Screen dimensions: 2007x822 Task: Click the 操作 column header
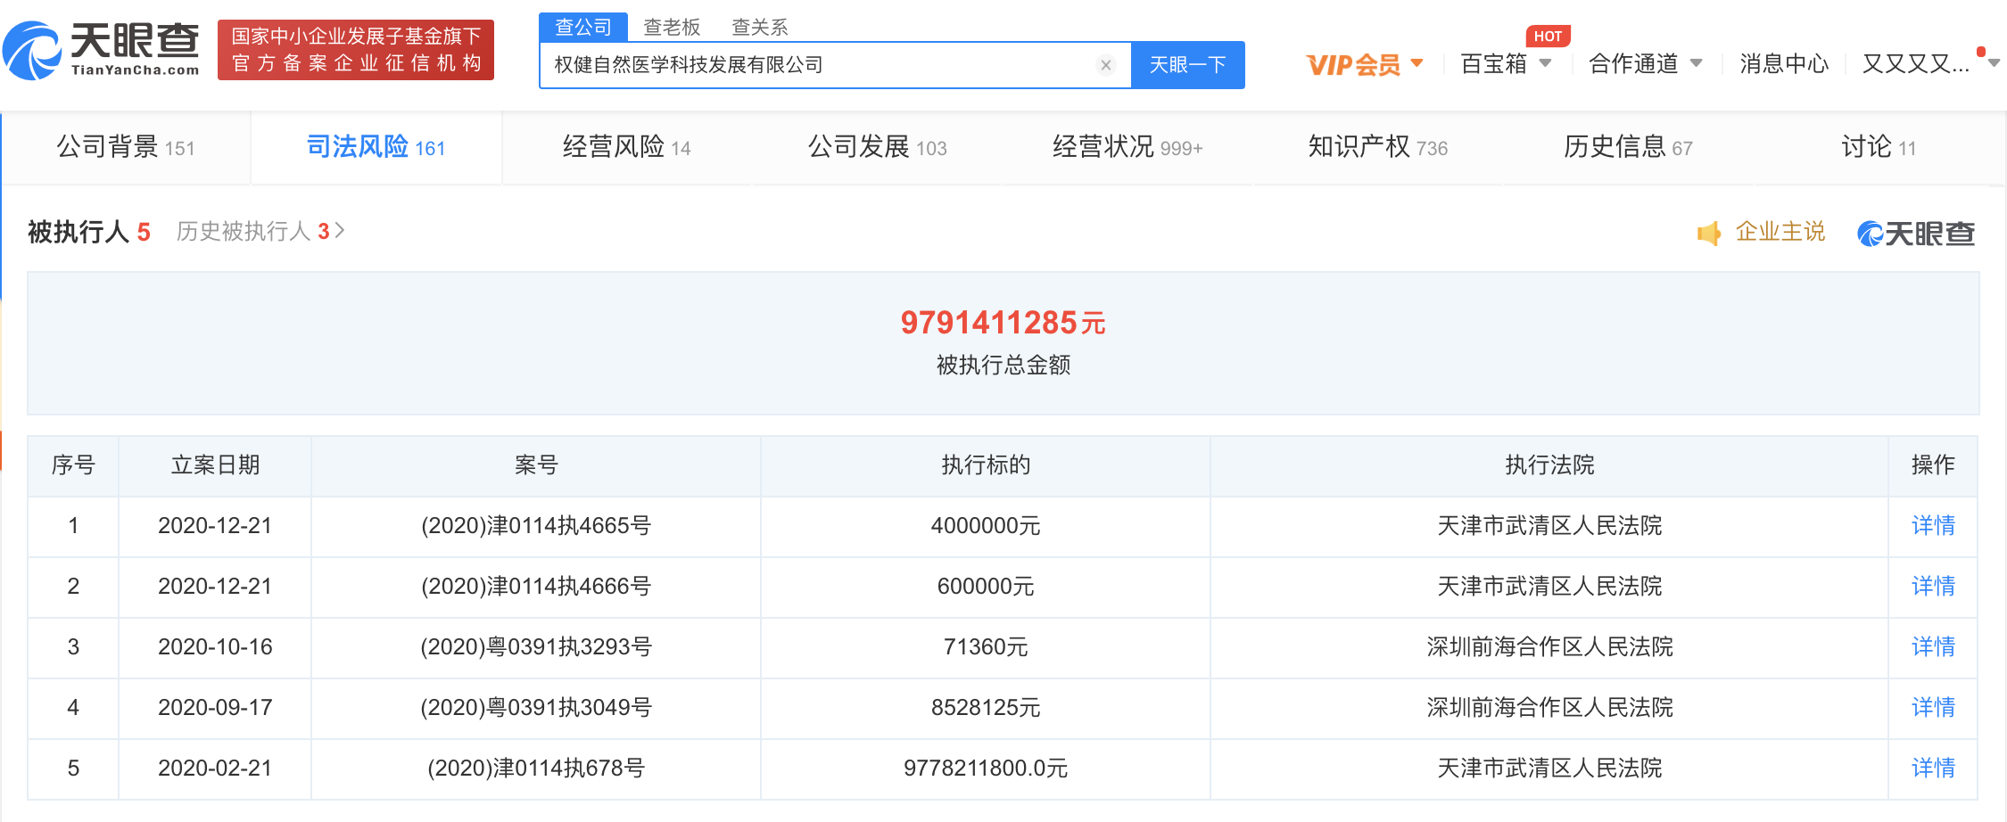click(x=1933, y=465)
